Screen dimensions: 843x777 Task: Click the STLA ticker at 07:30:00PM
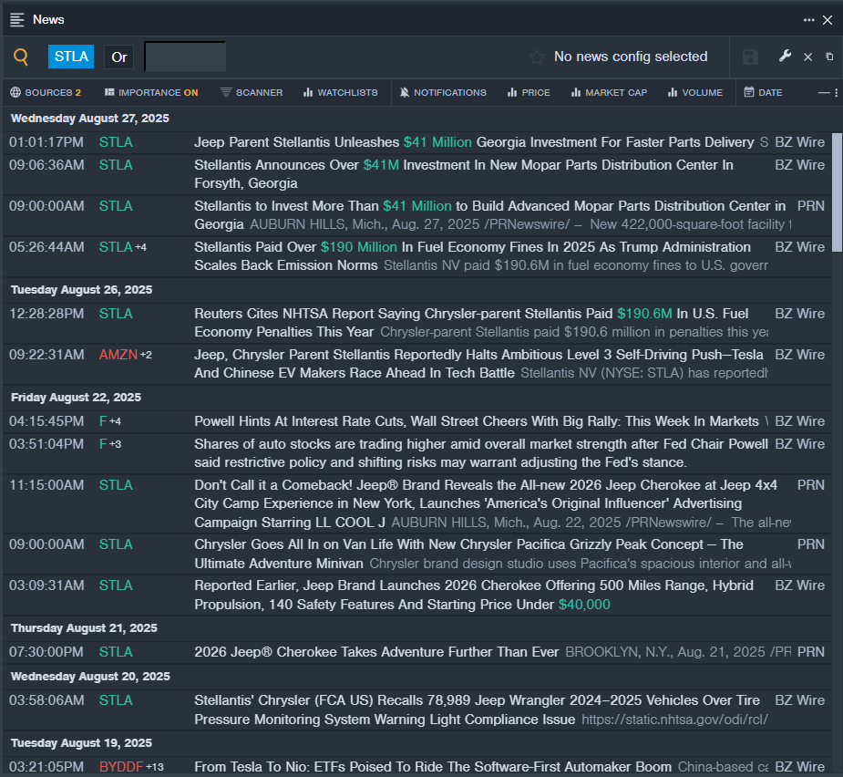(116, 652)
